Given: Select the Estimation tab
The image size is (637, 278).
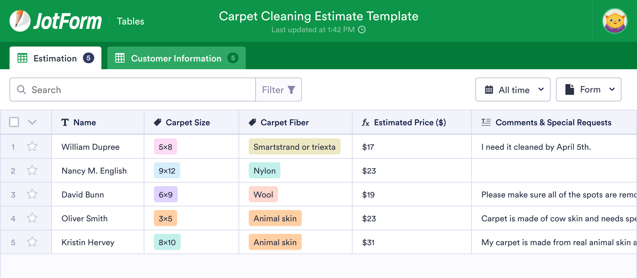Looking at the screenshot, I should 55,58.
